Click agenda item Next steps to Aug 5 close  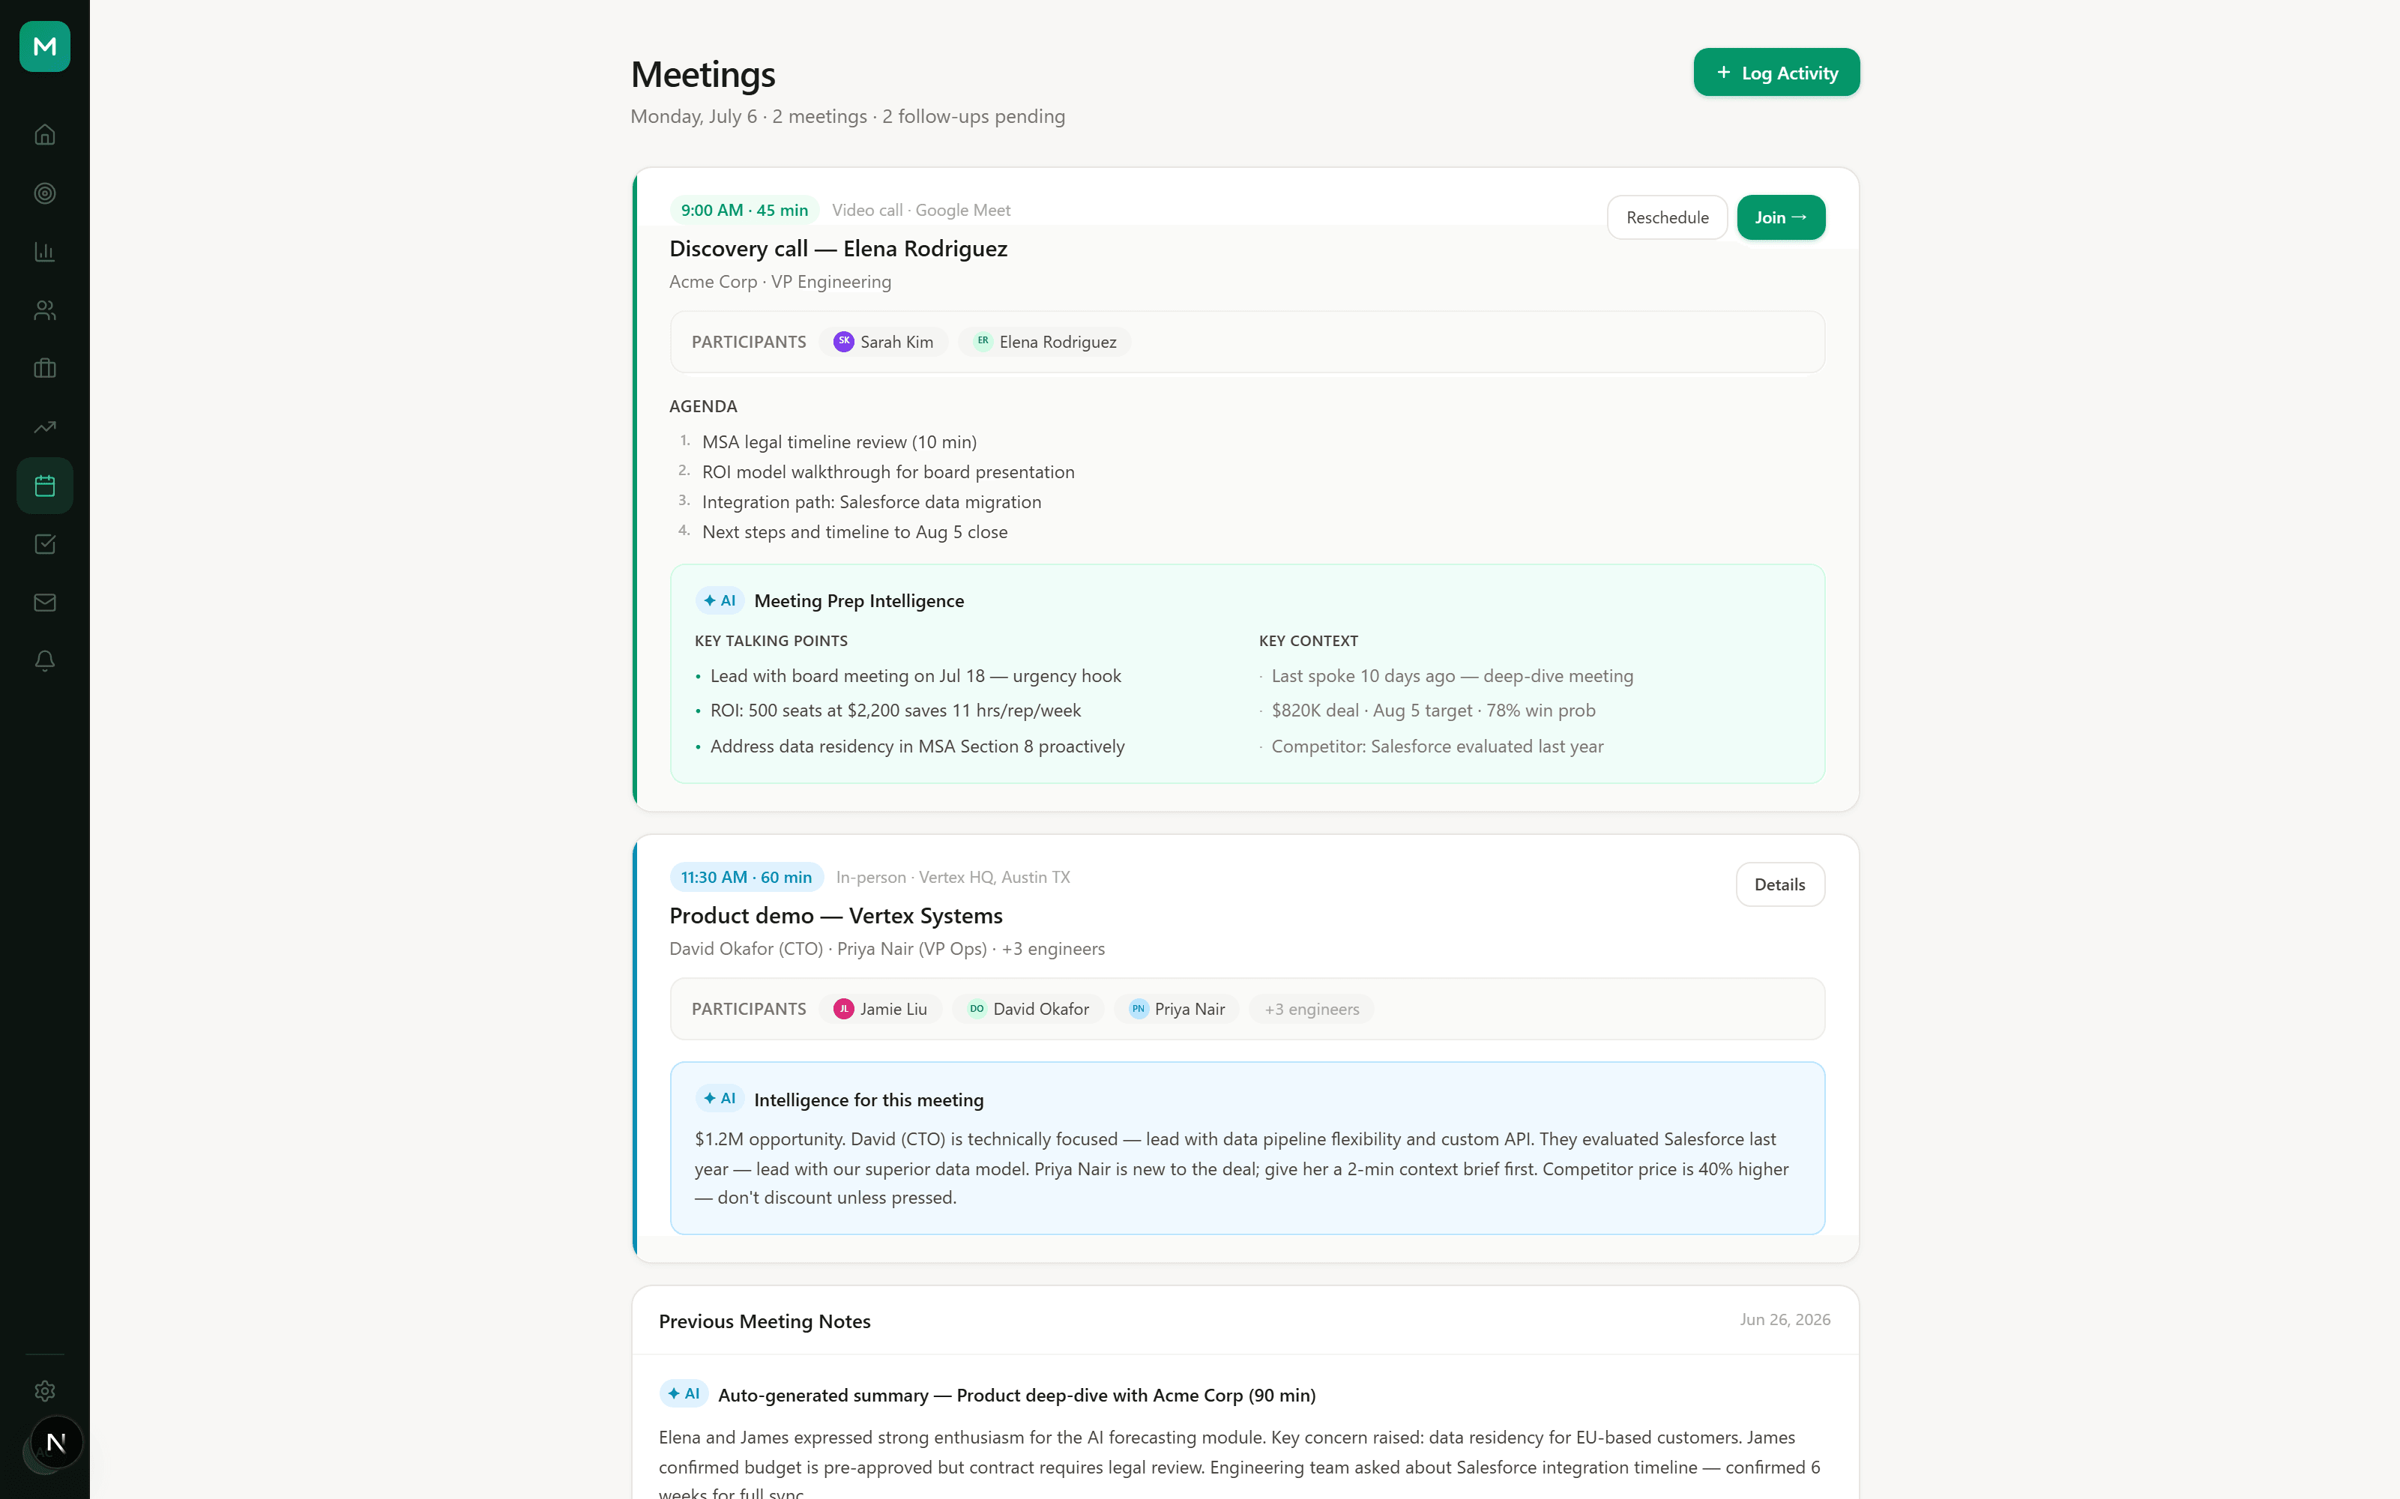854,532
